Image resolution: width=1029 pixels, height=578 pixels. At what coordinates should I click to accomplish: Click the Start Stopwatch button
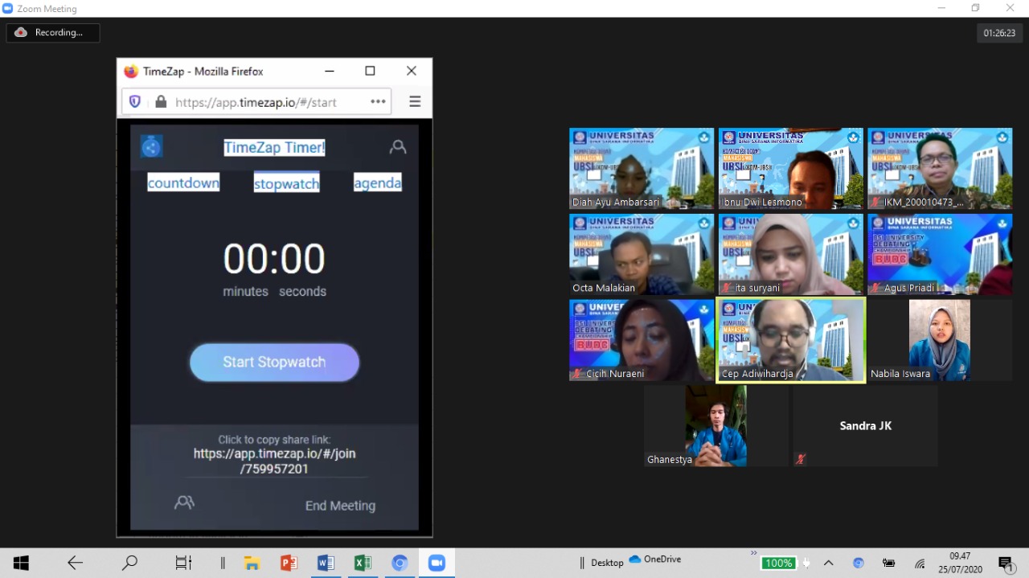point(274,362)
